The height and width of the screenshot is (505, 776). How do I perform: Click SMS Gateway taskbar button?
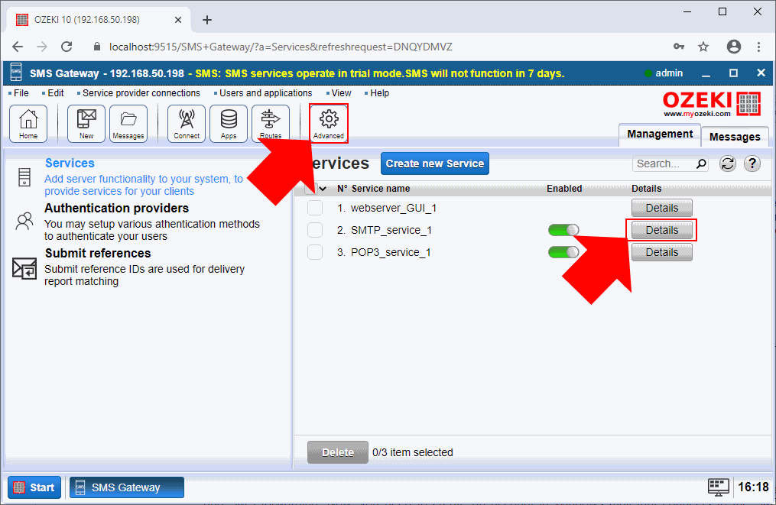pyautogui.click(x=127, y=487)
